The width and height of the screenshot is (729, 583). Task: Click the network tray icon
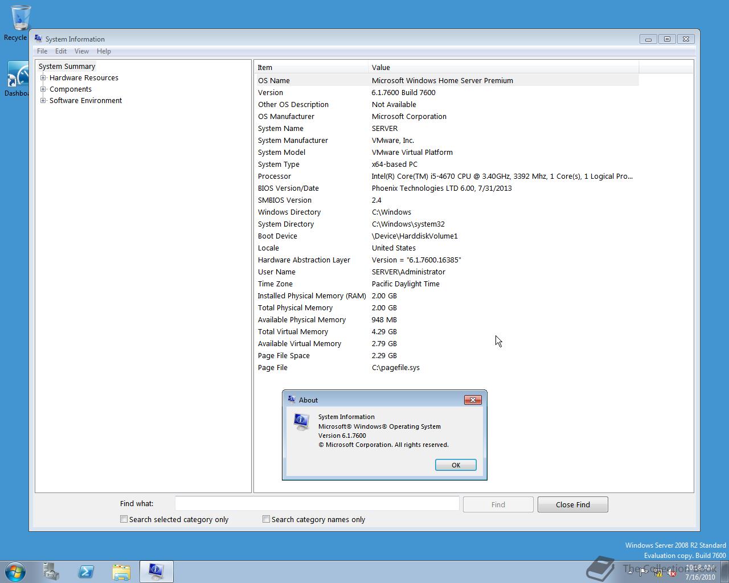(x=658, y=572)
